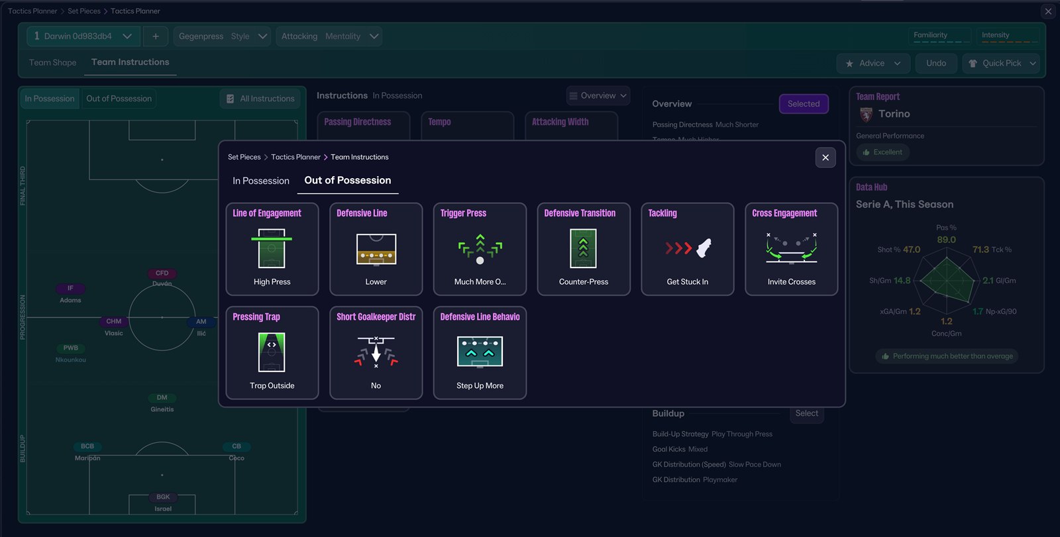Select the BGK Israel goalkeeper marker

coord(163,497)
